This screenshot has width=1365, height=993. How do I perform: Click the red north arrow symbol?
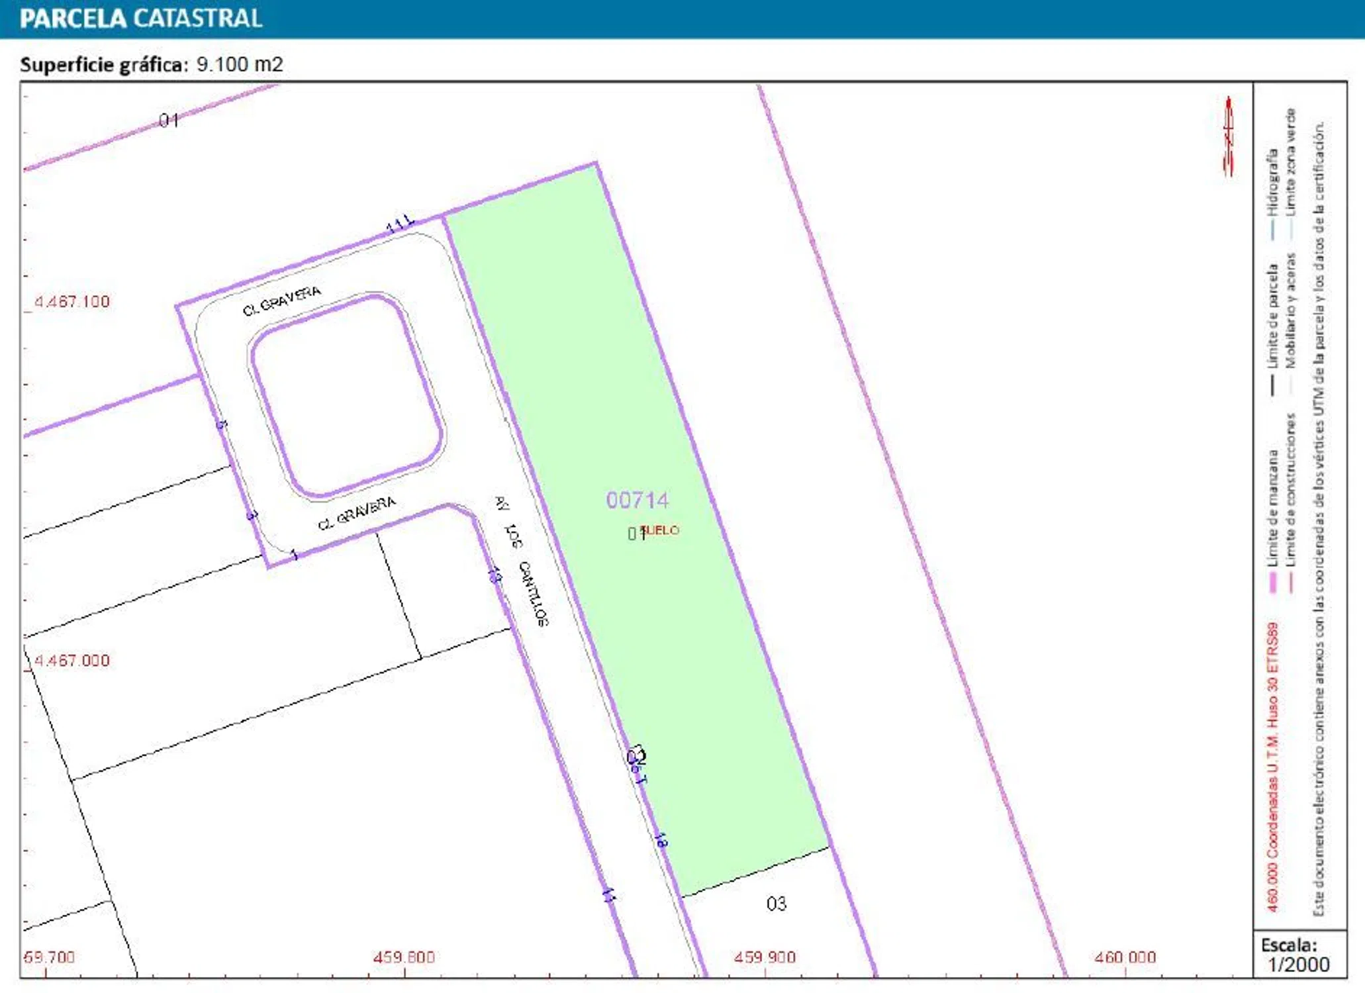[1229, 137]
